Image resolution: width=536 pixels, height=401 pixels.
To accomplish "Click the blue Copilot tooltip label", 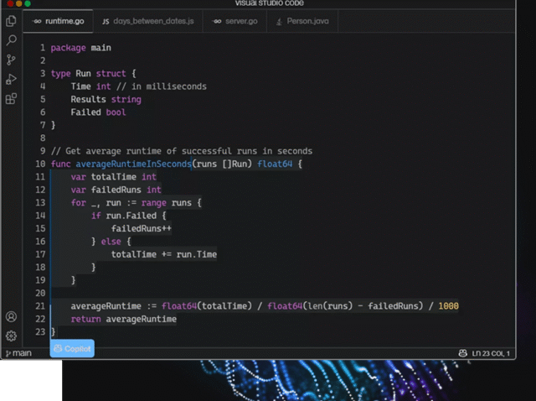I will tap(72, 349).
